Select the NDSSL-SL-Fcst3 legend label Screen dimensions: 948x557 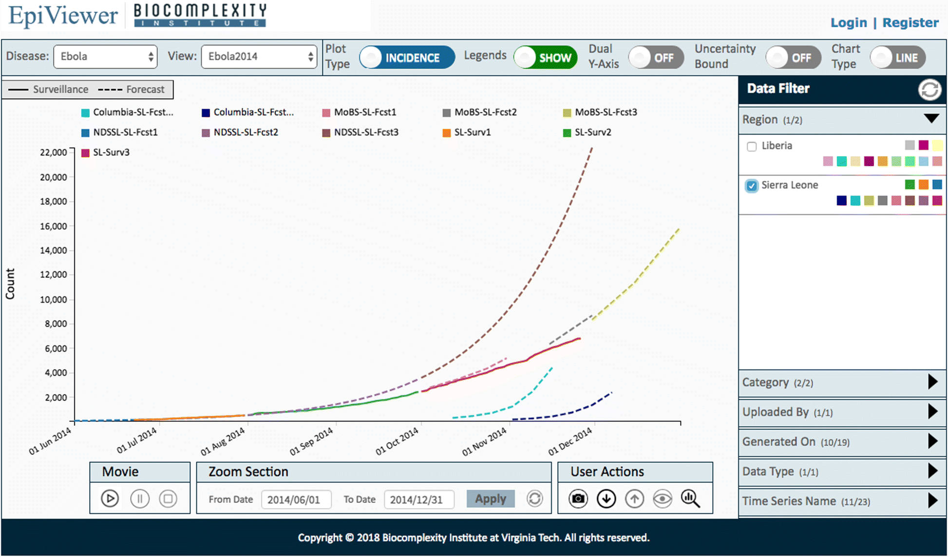click(x=366, y=133)
